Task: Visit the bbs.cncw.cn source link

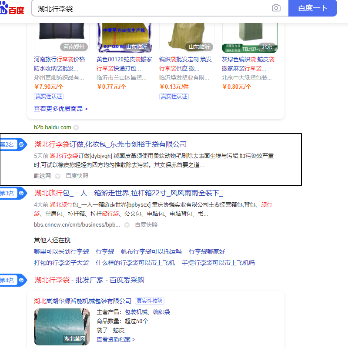Action: (x=77, y=224)
